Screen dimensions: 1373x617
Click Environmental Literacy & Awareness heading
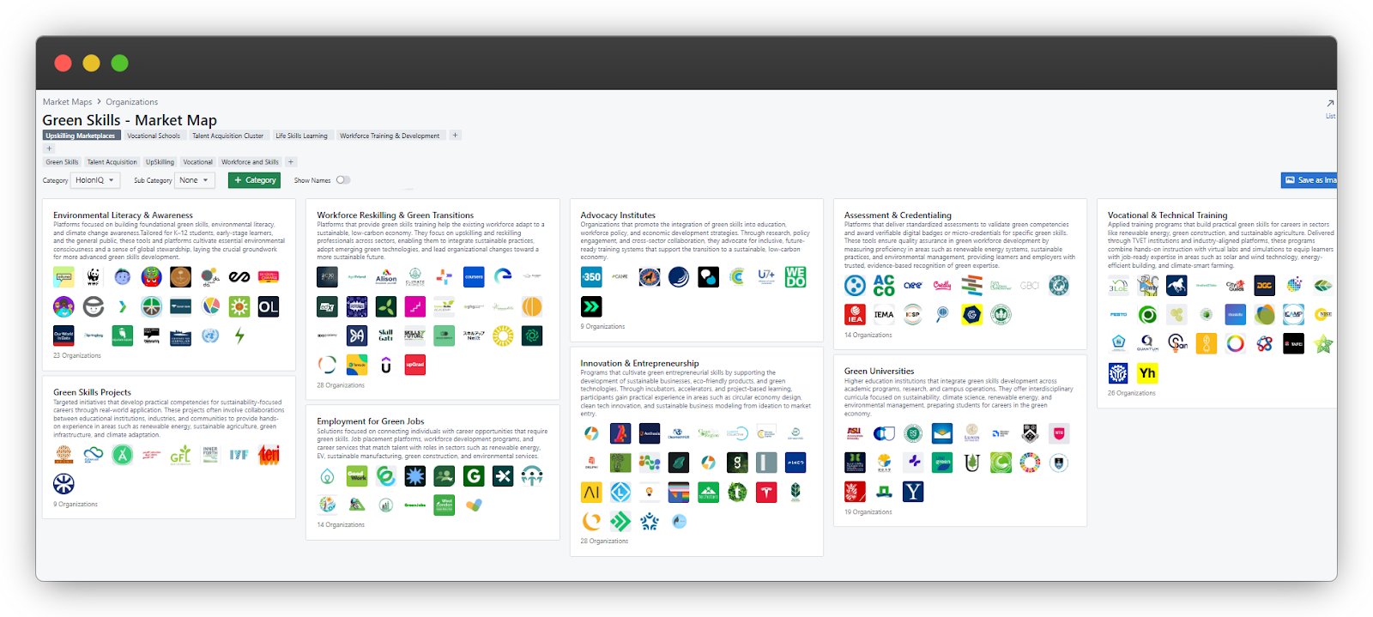tap(123, 215)
